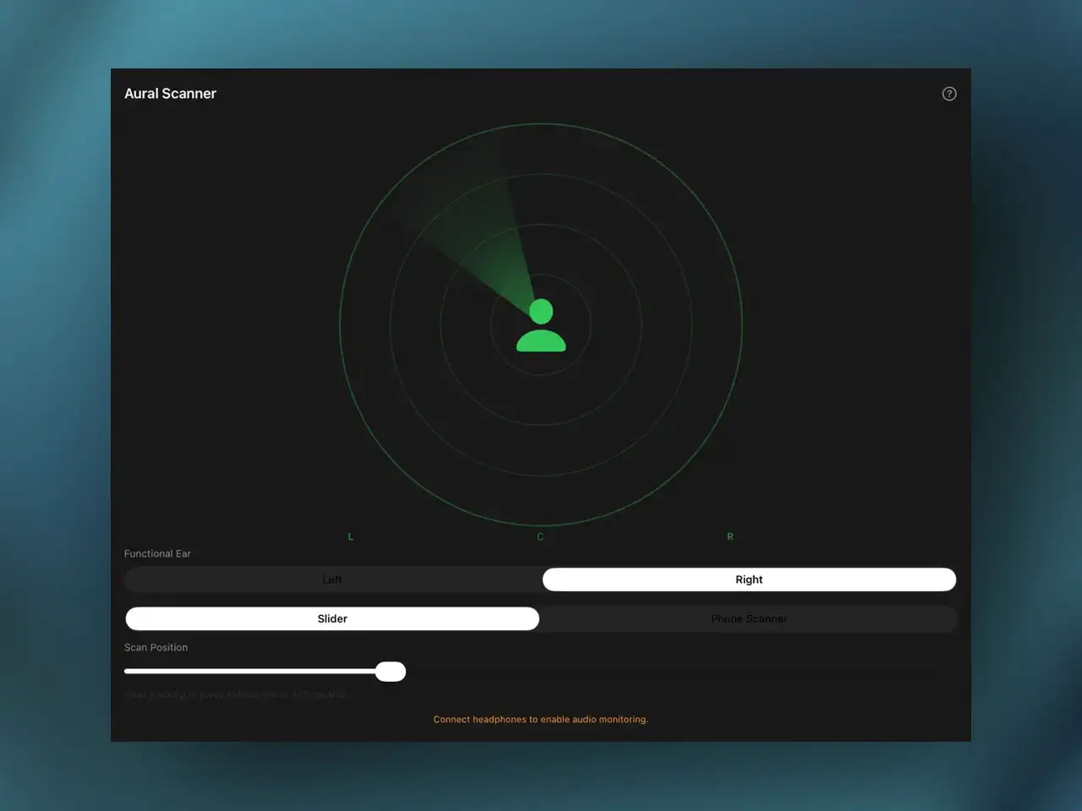Click the "Aural Scanner" title
The height and width of the screenshot is (811, 1082).
[170, 94]
